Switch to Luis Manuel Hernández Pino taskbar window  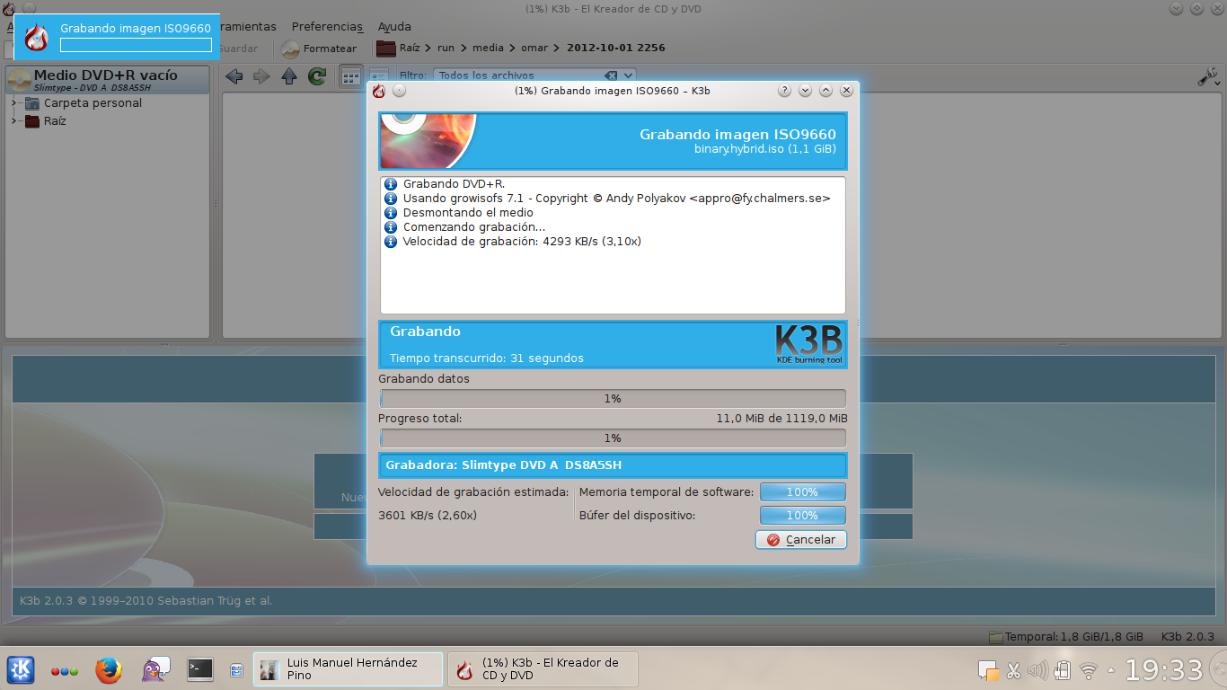pos(349,669)
